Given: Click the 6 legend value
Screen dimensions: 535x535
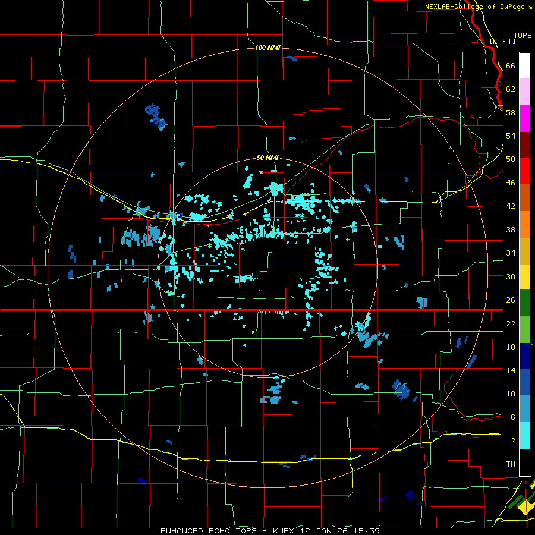Looking at the screenshot, I should coord(512,417).
